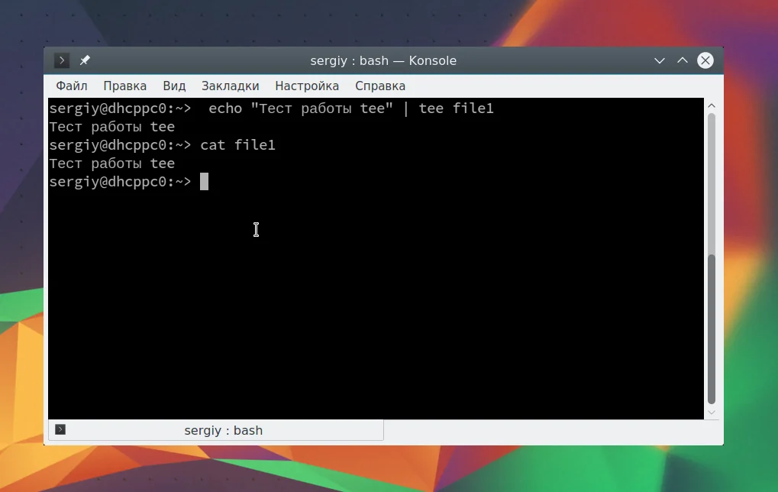Click the scrollbar up arrow
This screenshot has height=492, width=778.
coord(712,105)
